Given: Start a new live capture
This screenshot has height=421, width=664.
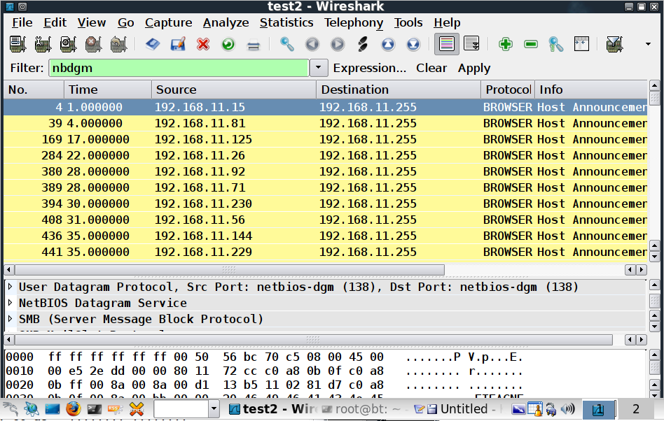Looking at the screenshot, I should (68, 44).
